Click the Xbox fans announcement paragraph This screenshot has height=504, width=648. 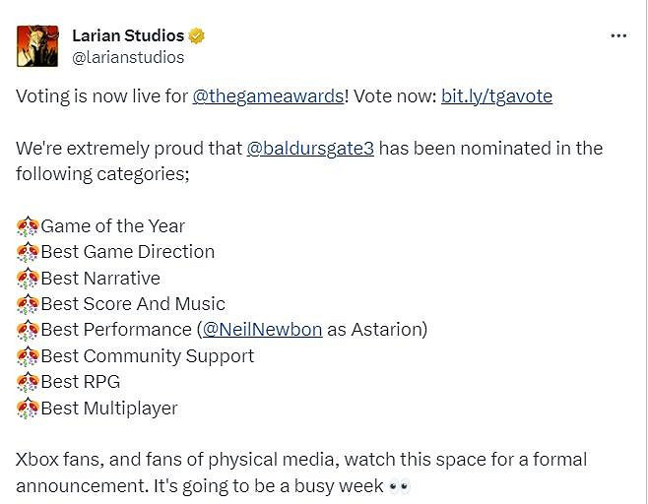pos(295,460)
